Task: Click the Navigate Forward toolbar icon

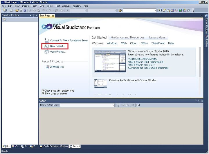Action: point(62,10)
